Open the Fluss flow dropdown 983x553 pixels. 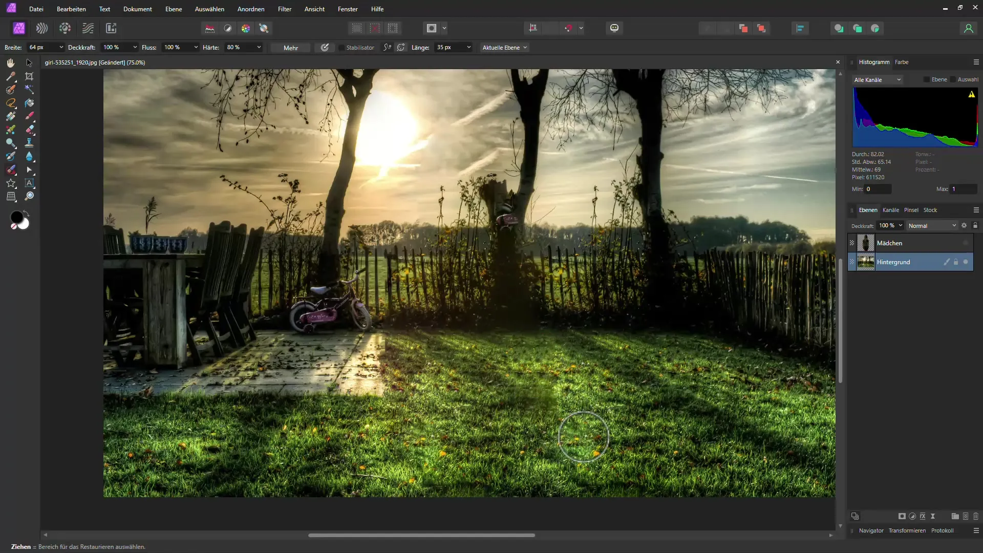tap(196, 47)
